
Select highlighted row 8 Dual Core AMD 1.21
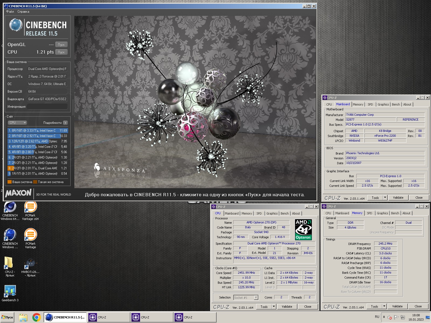38,168
